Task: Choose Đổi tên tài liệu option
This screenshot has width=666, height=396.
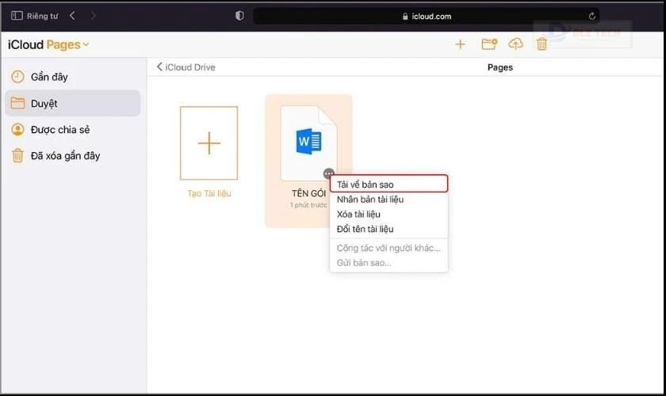Action: [388, 229]
